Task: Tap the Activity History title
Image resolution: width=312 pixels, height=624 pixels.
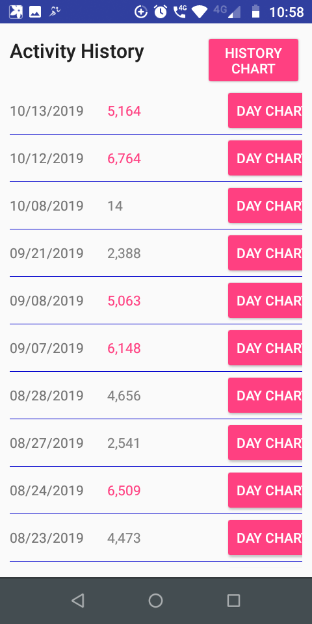Action: click(x=77, y=52)
